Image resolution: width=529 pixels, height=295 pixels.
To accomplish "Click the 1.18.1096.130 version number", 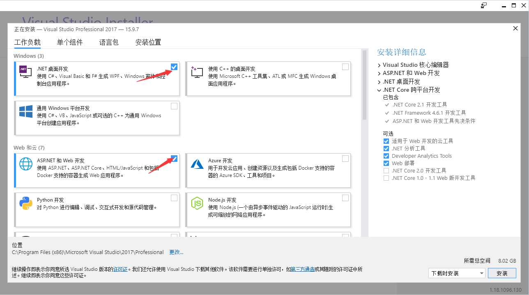I will point(506,290).
